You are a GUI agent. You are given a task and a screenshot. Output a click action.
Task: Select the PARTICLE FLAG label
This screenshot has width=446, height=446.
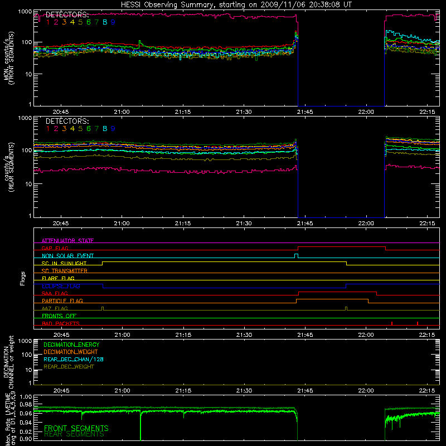(62, 300)
